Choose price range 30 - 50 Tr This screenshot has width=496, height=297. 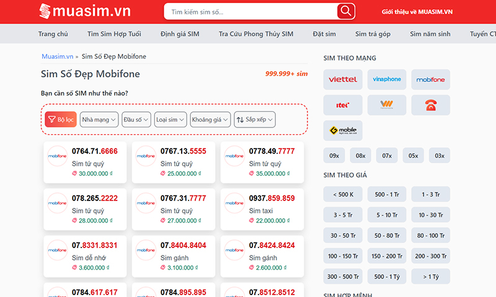pyautogui.click(x=343, y=236)
